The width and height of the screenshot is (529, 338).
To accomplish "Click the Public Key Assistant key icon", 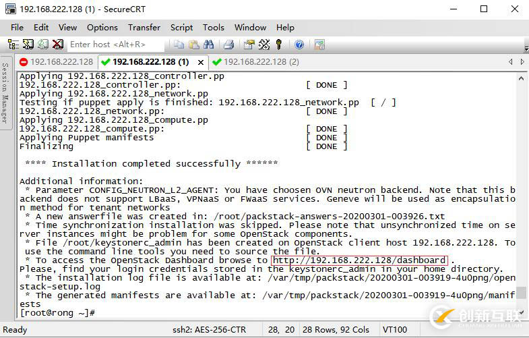I will (279, 45).
